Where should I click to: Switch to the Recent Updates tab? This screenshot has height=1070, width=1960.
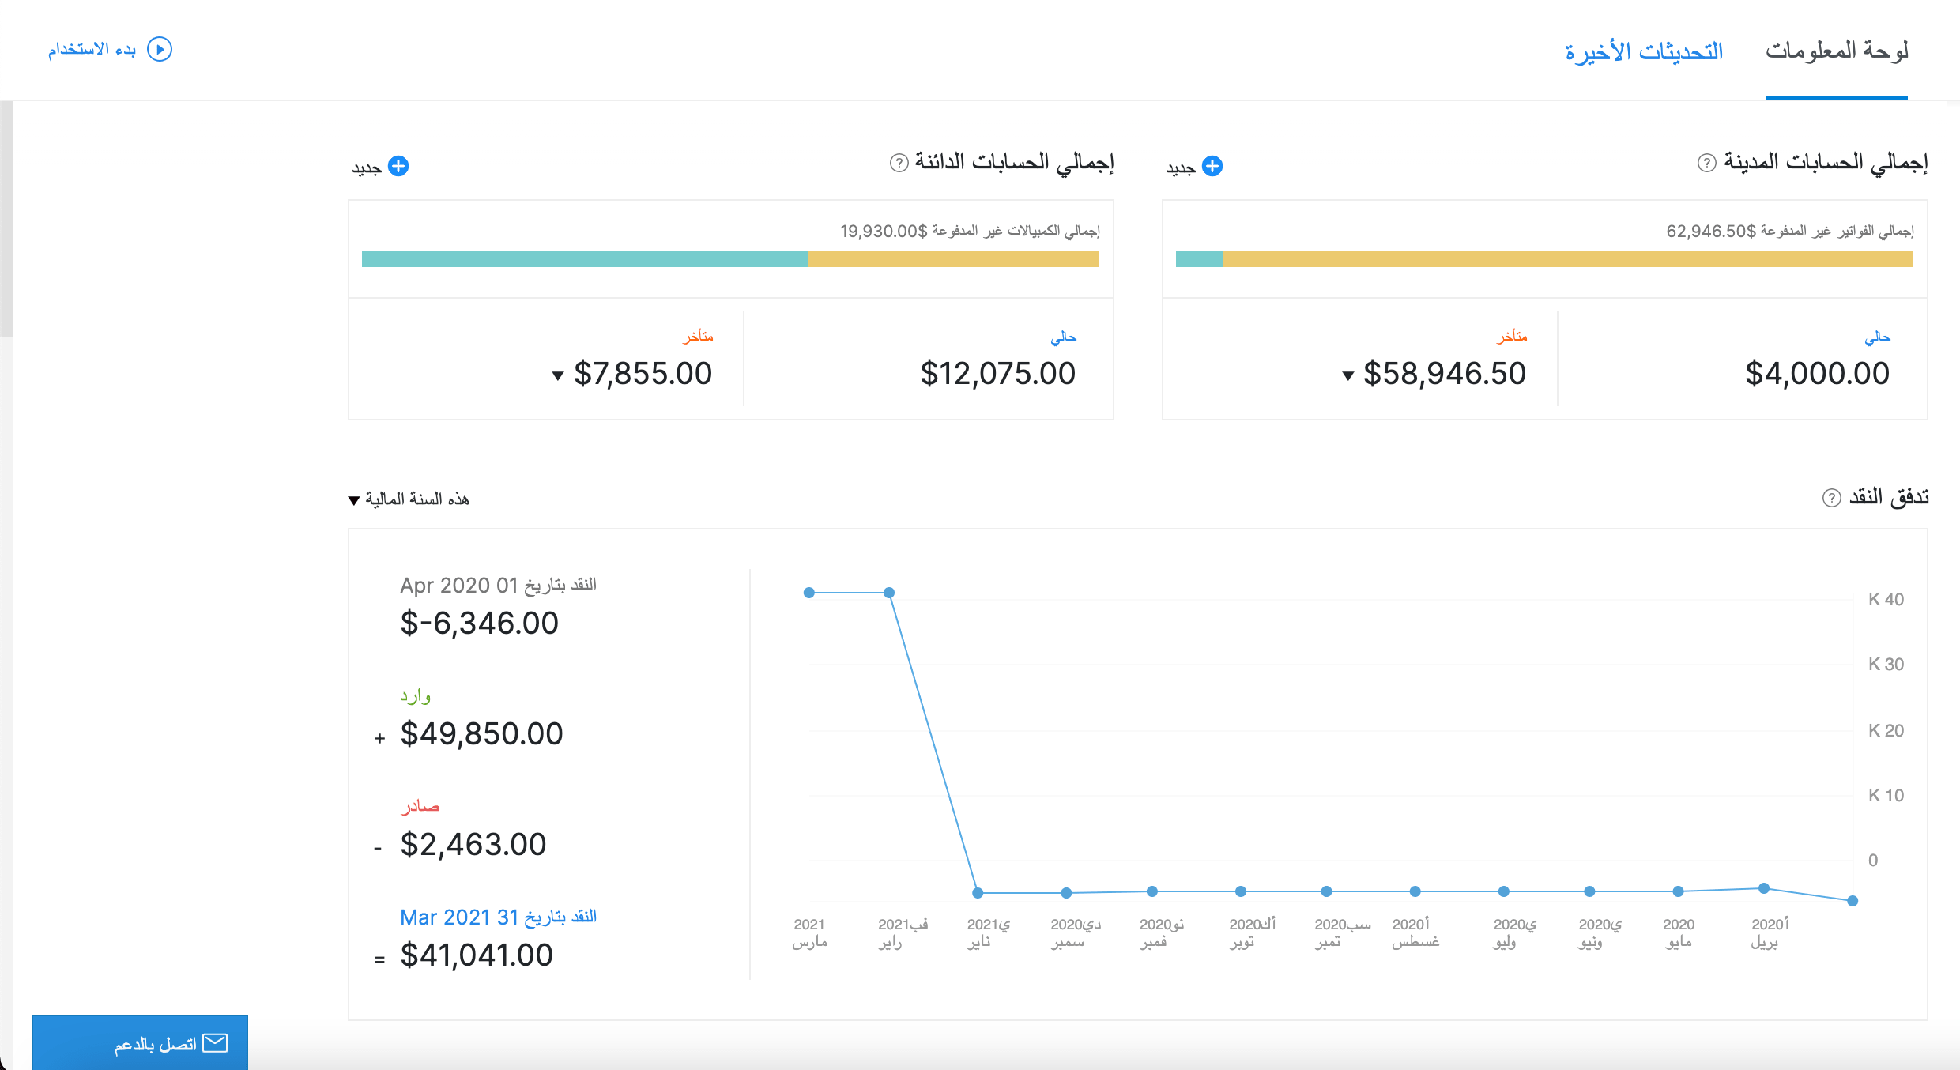pos(1644,51)
